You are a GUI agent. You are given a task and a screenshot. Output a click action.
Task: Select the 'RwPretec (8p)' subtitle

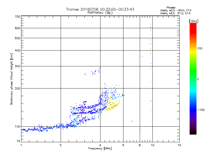(100, 13)
